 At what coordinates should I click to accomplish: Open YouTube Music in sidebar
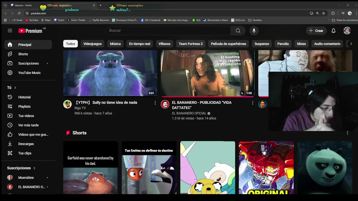click(x=28, y=73)
